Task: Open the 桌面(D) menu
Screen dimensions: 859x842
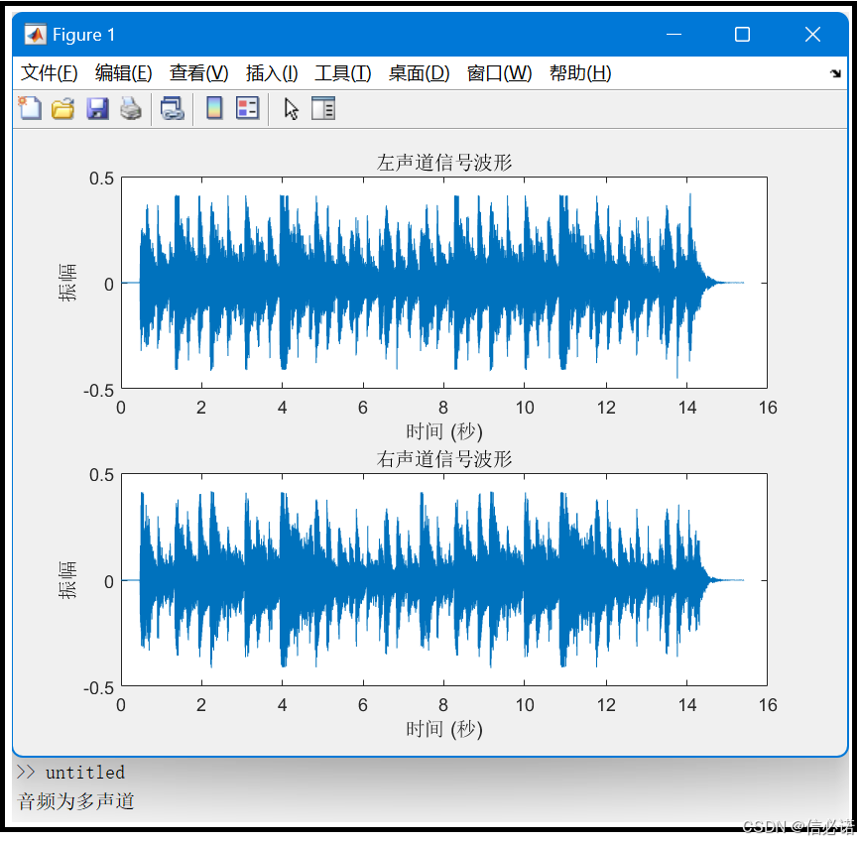Action: pos(420,72)
